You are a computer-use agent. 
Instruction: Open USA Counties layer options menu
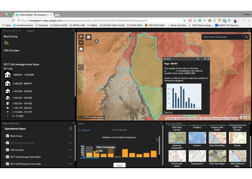pos(70,150)
